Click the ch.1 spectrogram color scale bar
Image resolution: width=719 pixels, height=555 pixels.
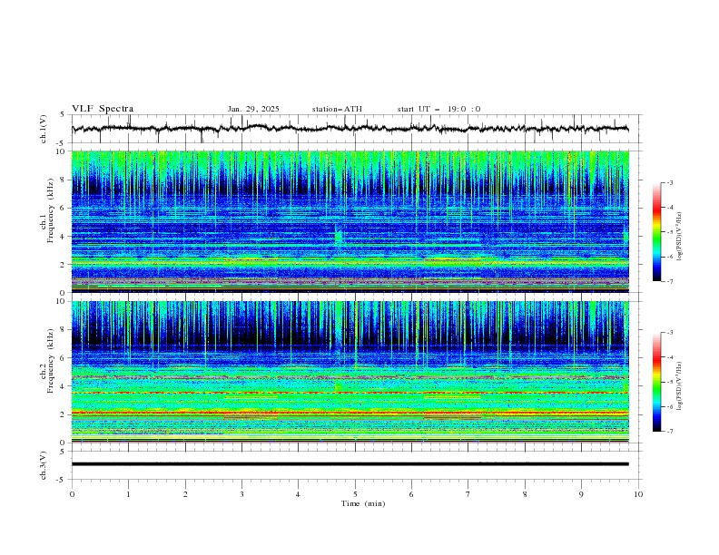click(x=656, y=231)
